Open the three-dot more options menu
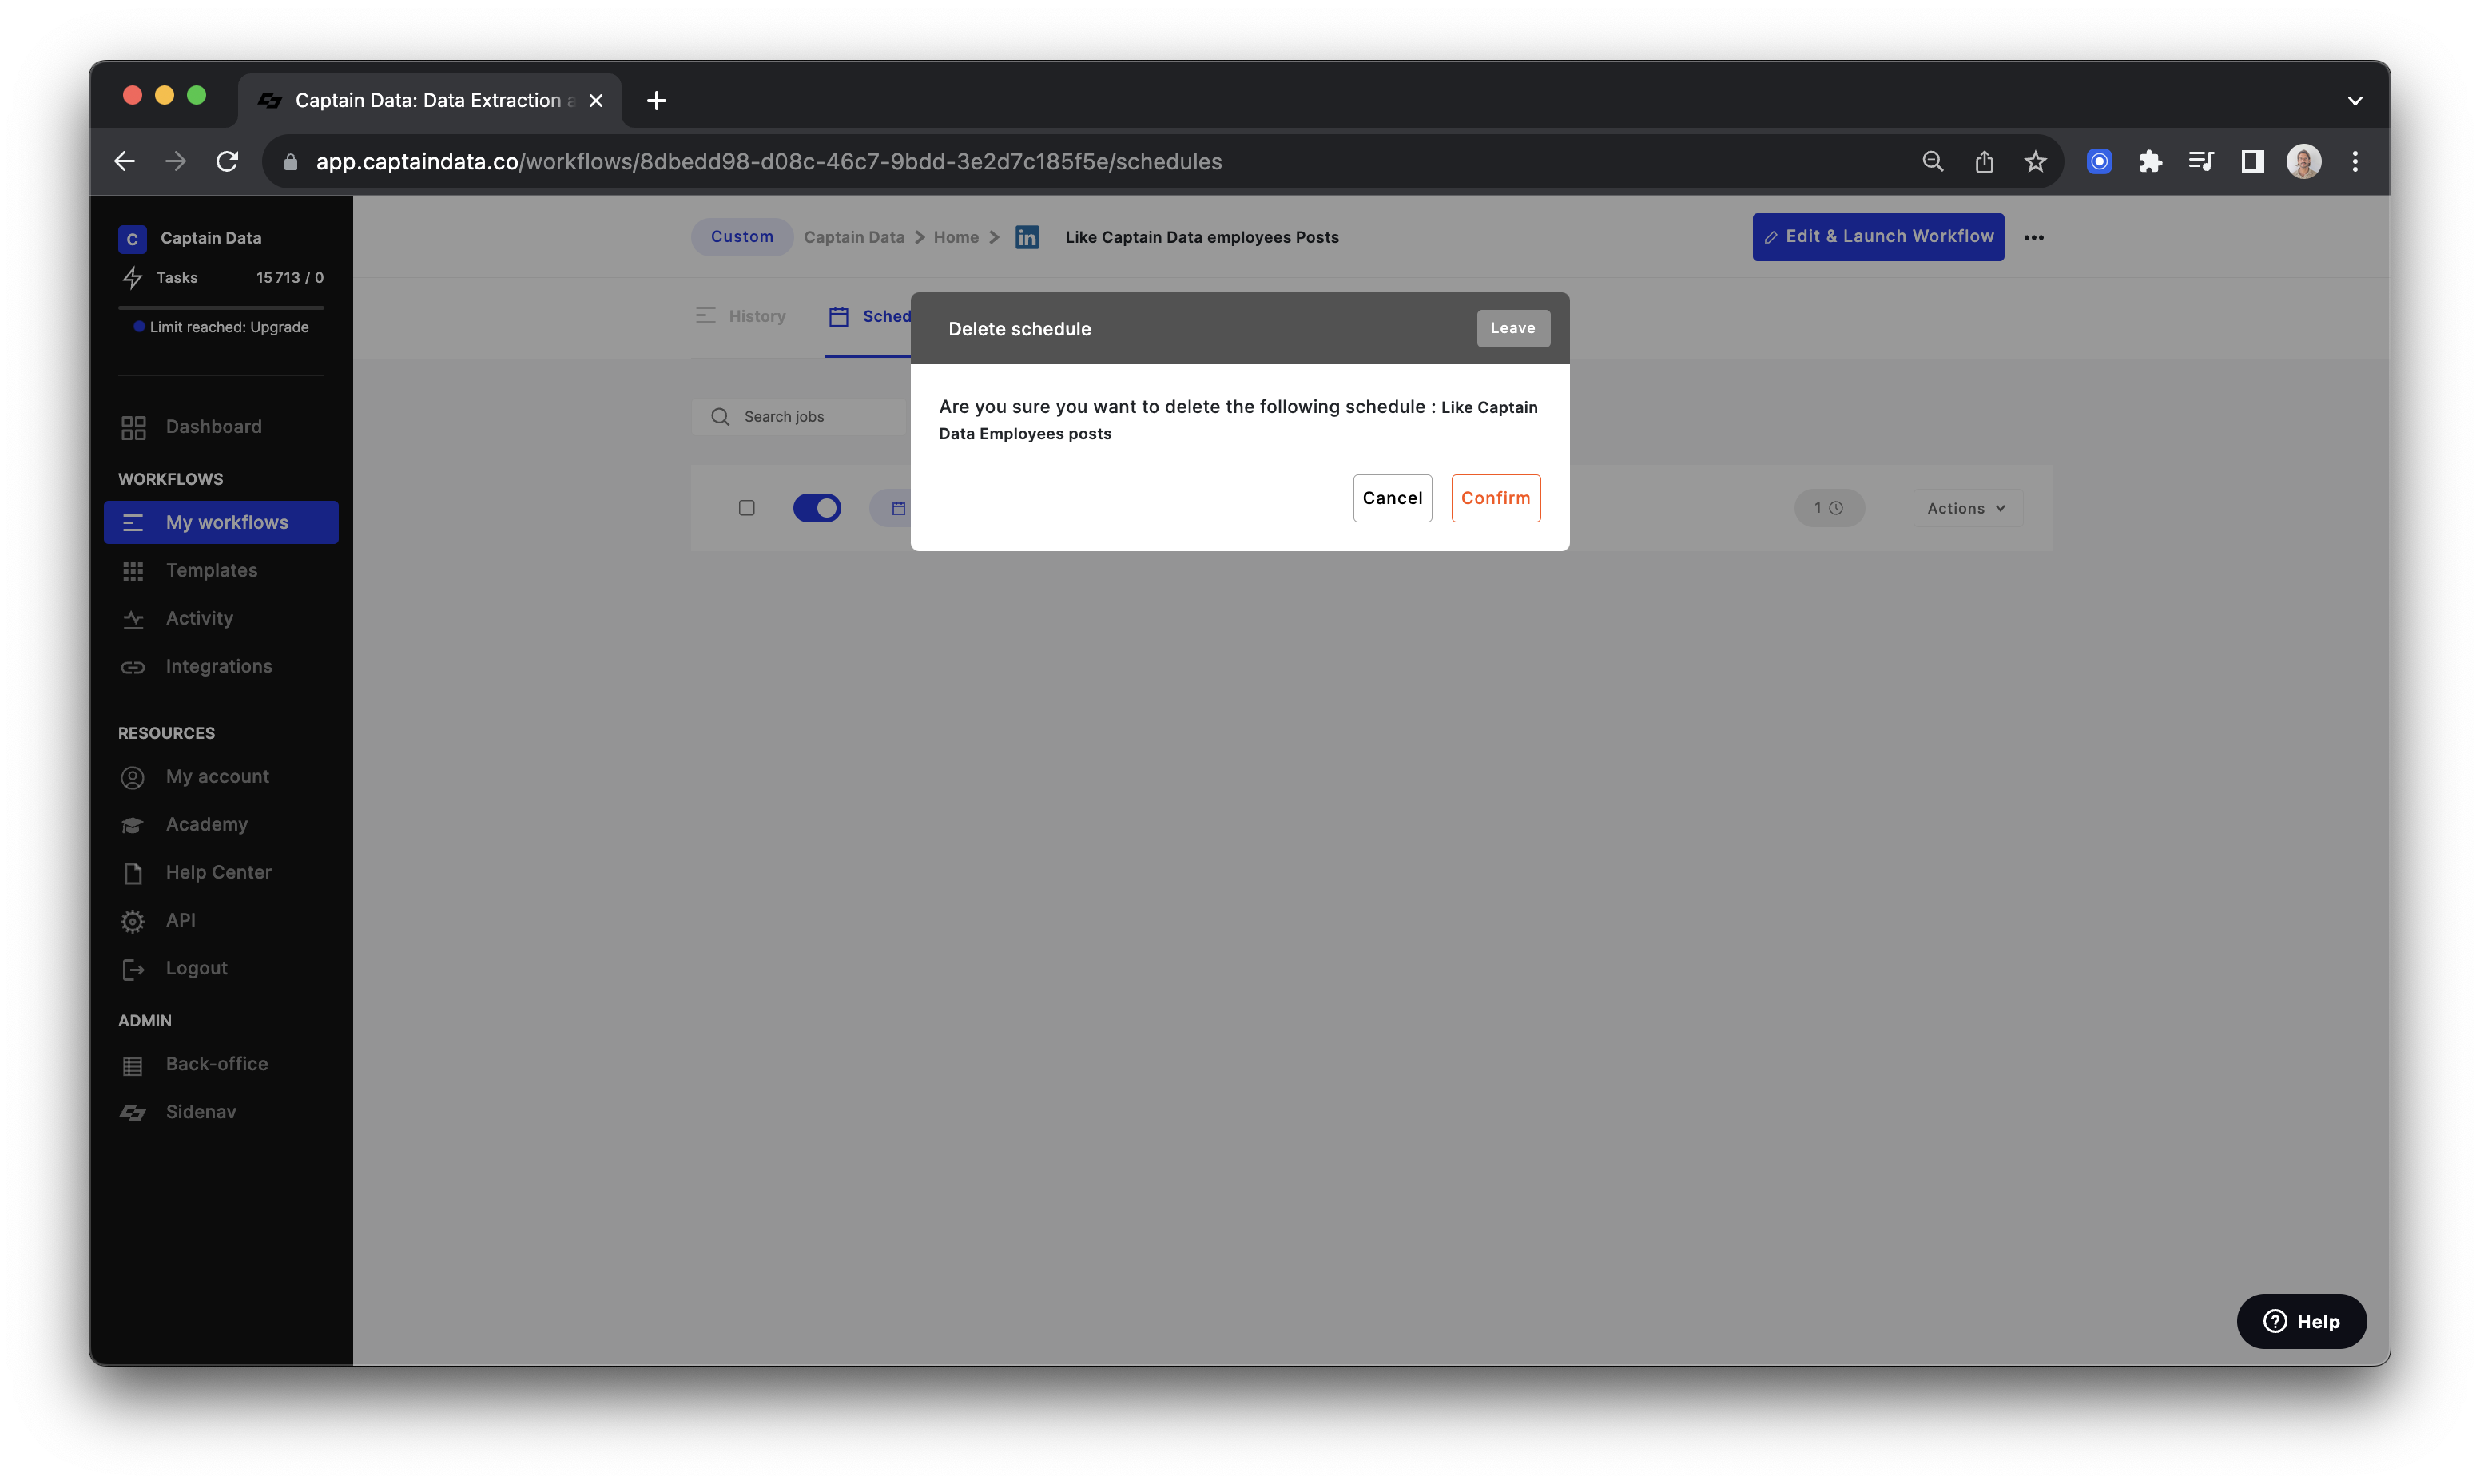2480x1484 pixels. click(x=2033, y=238)
